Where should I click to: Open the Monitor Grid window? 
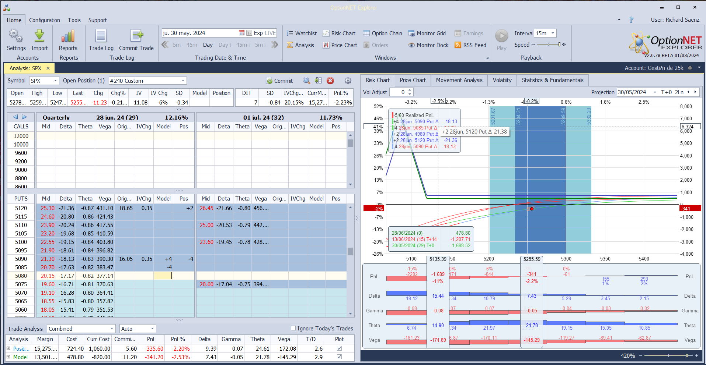coord(427,33)
